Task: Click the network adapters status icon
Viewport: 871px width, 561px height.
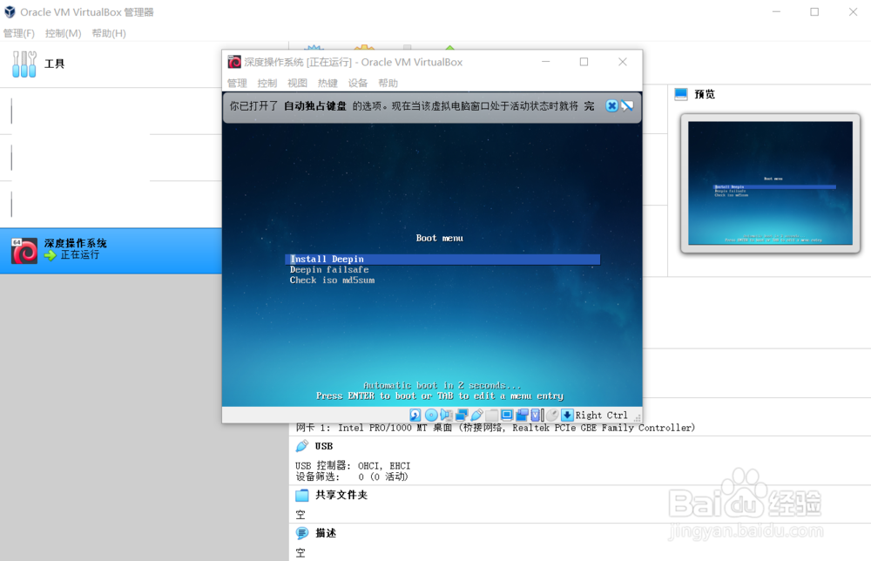Action: (462, 415)
